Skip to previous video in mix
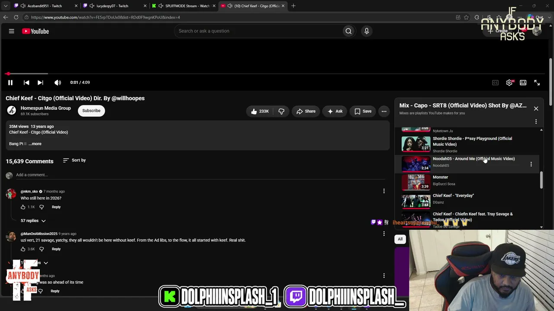The width and height of the screenshot is (554, 311). click(26, 83)
